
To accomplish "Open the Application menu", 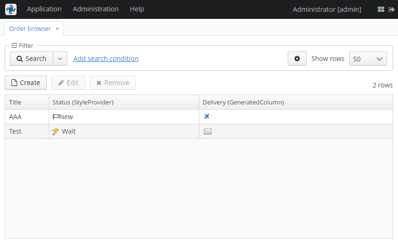I will pos(44,9).
